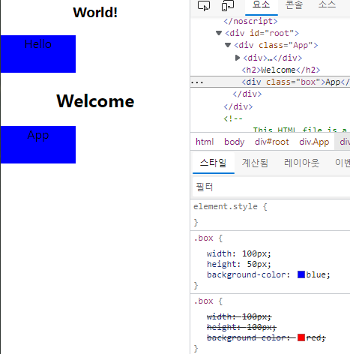This screenshot has width=350, height=354.
Task: Select the div#root breadcrumb
Action: 272,142
